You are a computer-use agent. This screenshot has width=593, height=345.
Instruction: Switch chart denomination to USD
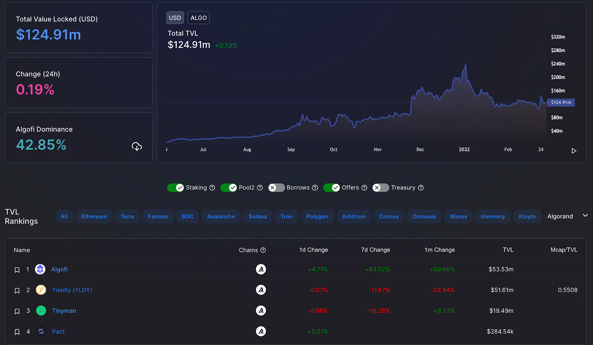175,18
